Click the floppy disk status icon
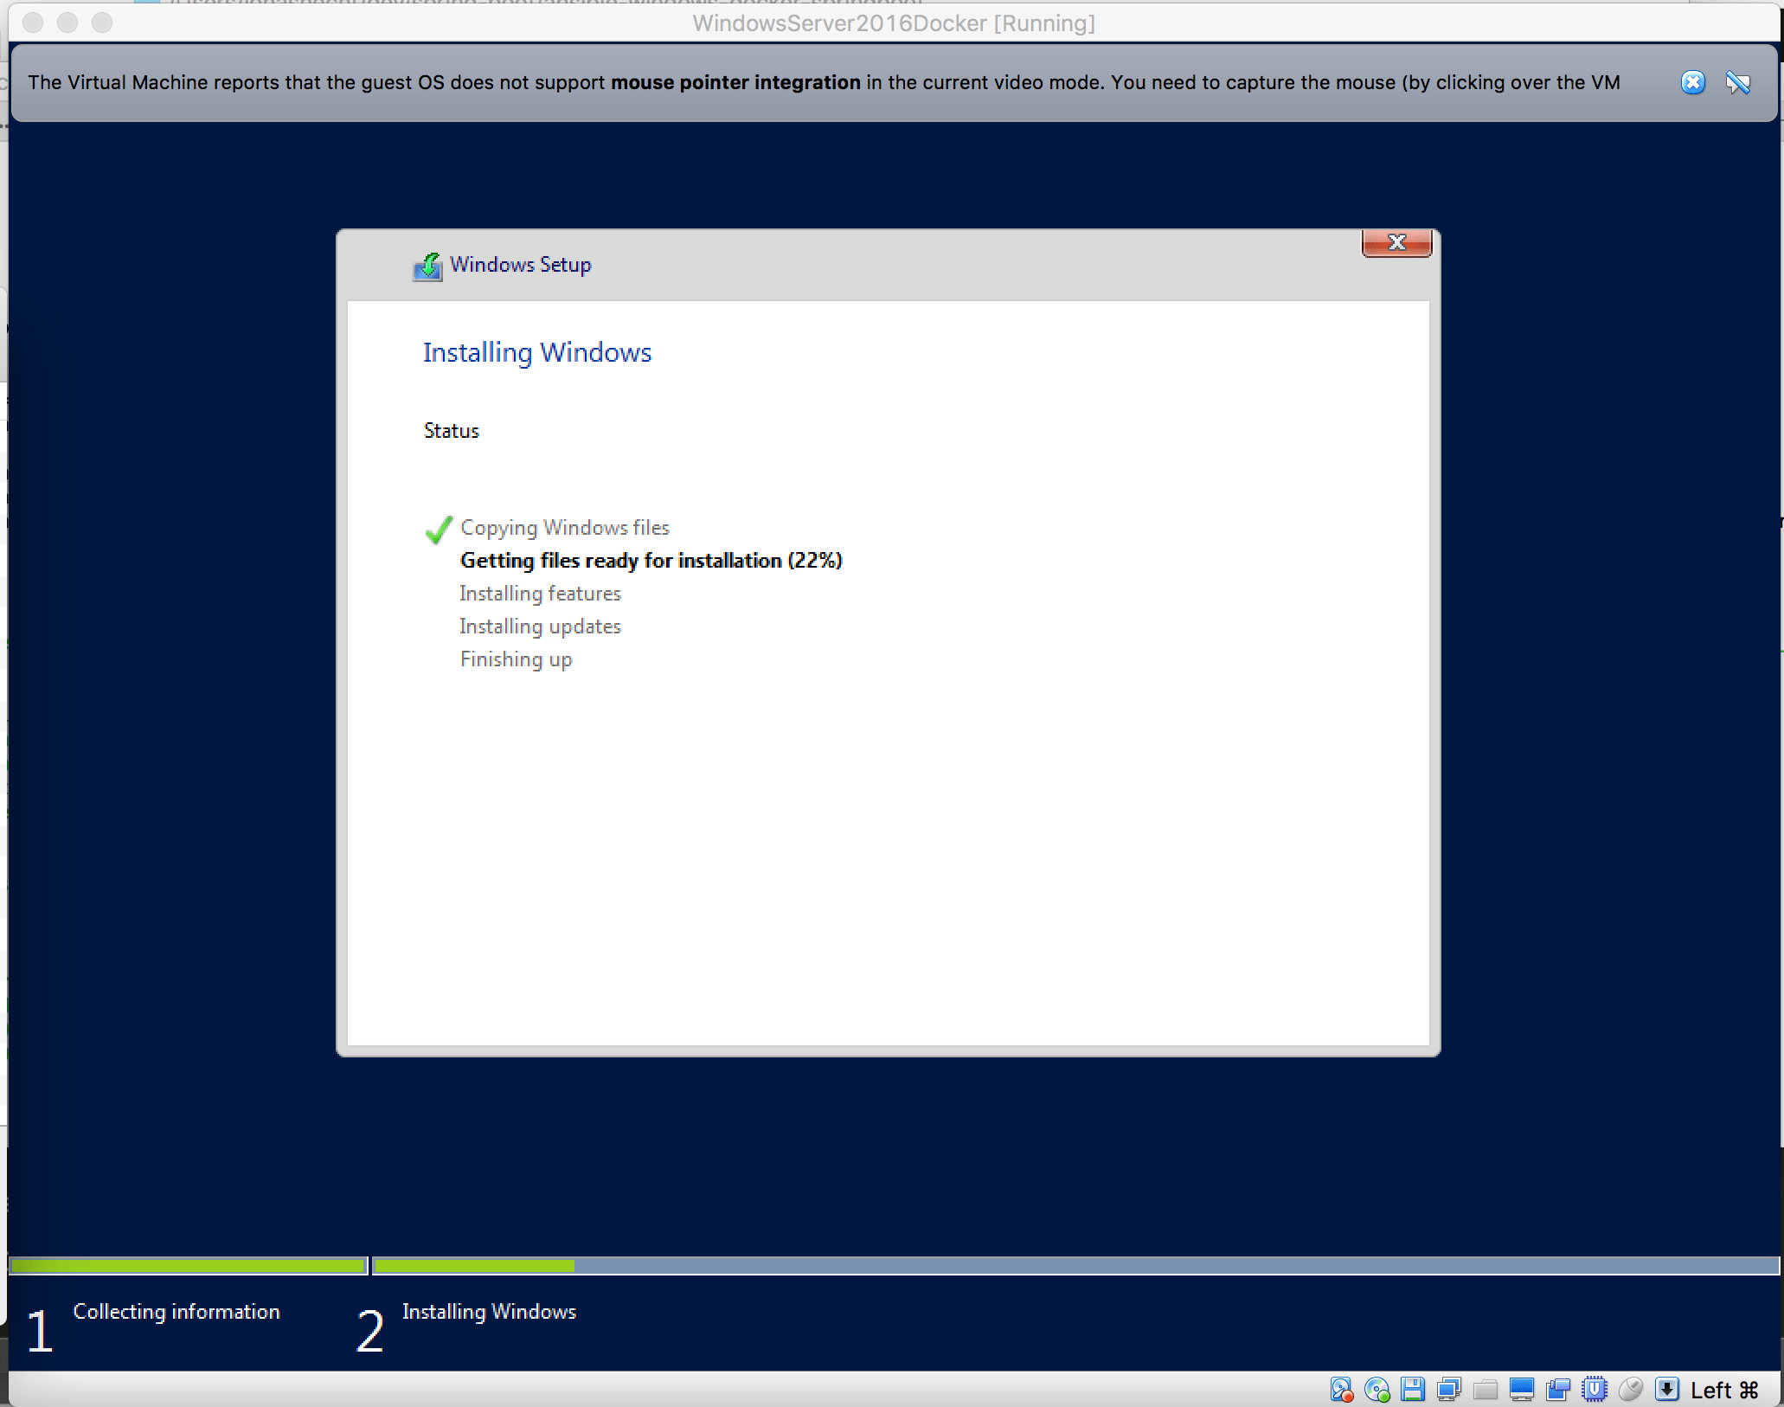 pos(1413,1390)
